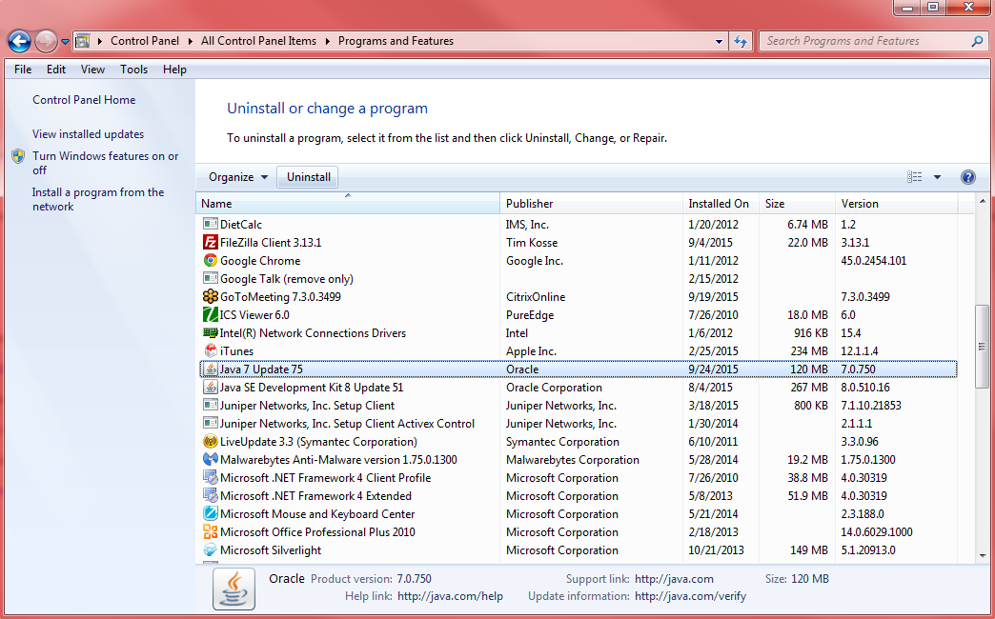995x619 pixels.
Task: Click the scrollbar up arrow
Action: coord(983,201)
